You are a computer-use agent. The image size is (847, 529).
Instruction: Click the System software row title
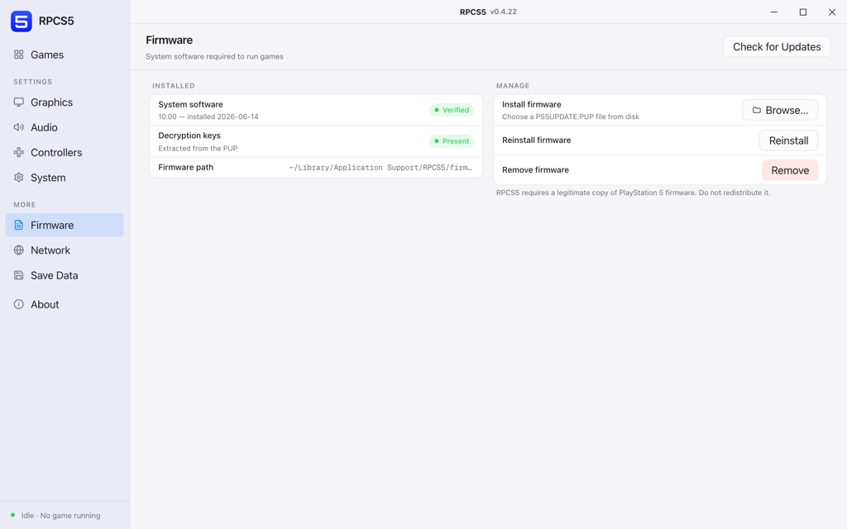[x=191, y=104]
